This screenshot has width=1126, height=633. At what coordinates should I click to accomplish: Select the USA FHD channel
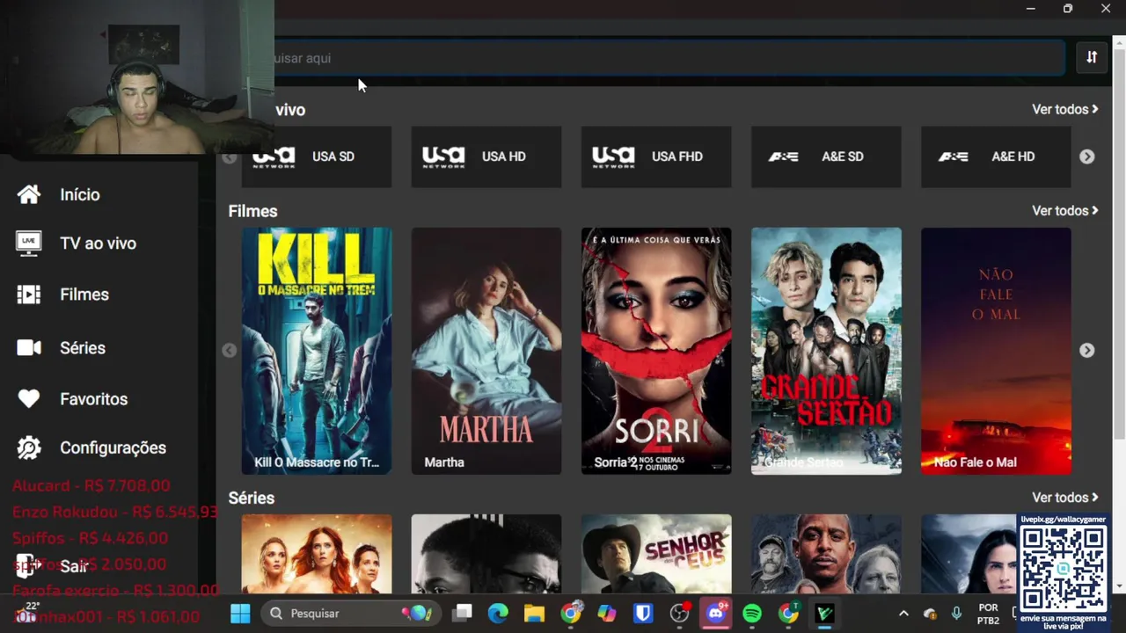(x=656, y=156)
